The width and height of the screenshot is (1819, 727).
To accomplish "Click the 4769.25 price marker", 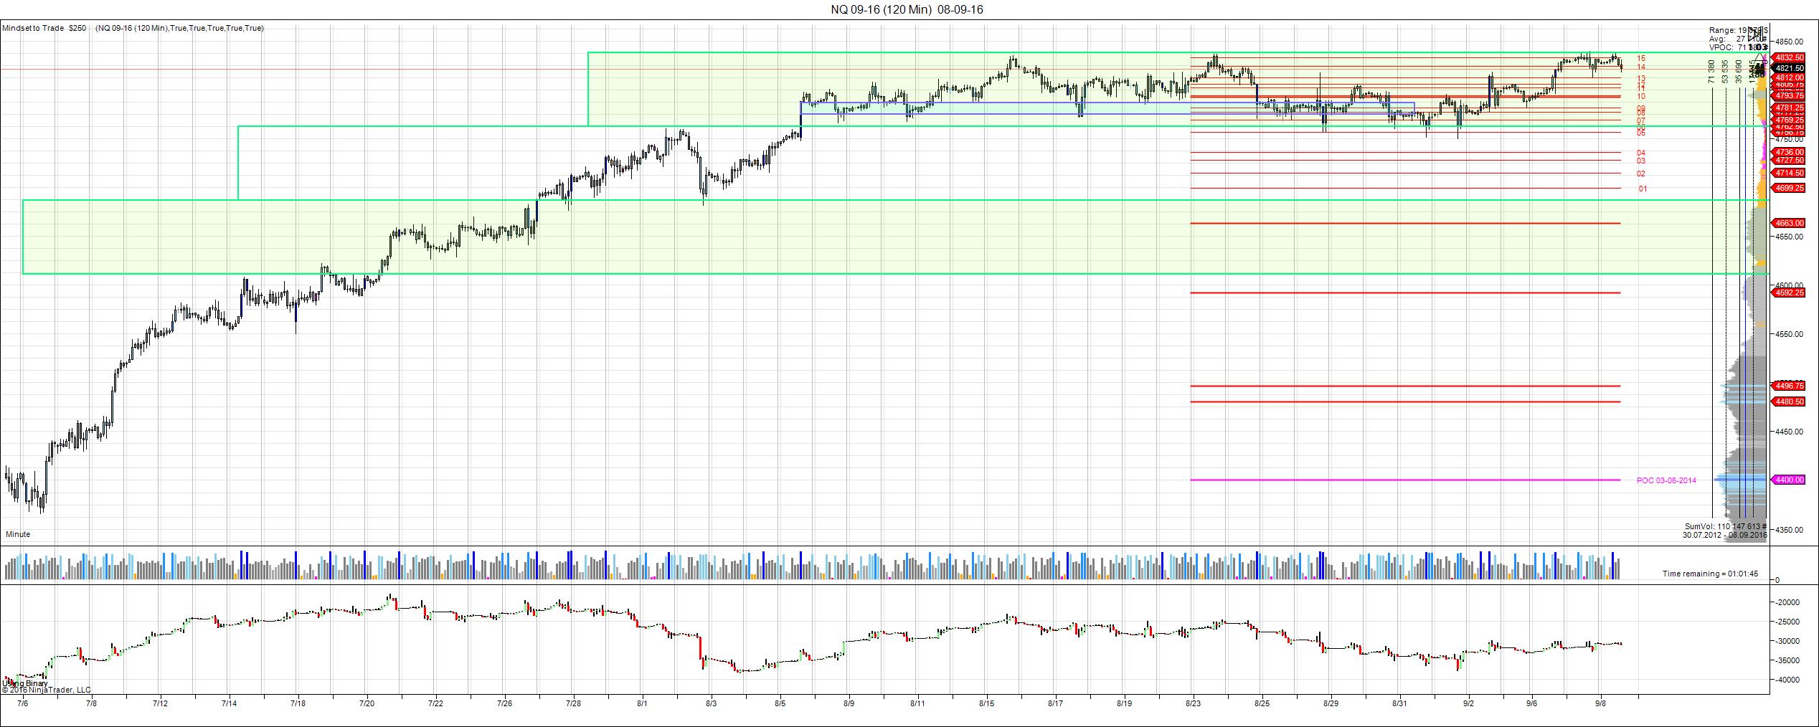I will pos(1788,120).
